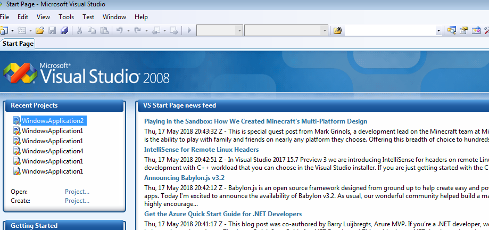This screenshot has height=230, width=489.
Task: Open recent project WindowsApplication4
Action: coord(52,151)
